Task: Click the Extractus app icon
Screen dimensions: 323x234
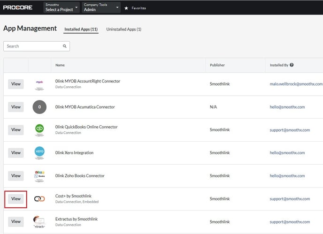Action: [39, 222]
